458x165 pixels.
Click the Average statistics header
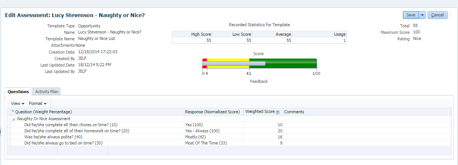click(272, 34)
